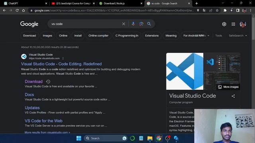Screen dimensions: 255x143
Task: Open Google Lens image search
Action: (x=141, y=24)
